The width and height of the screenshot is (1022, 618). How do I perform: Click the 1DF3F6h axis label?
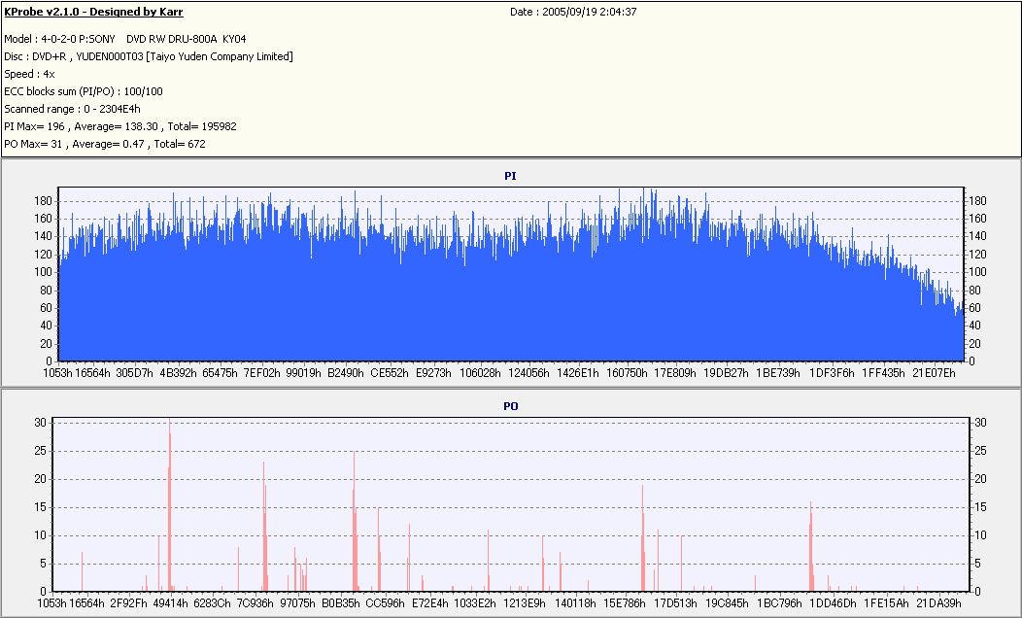click(832, 373)
